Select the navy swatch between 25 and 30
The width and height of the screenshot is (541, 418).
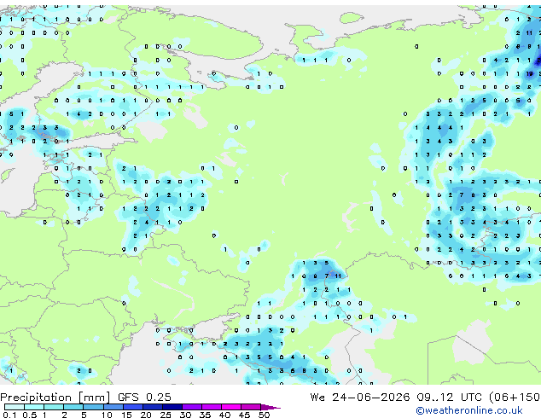[172, 407]
